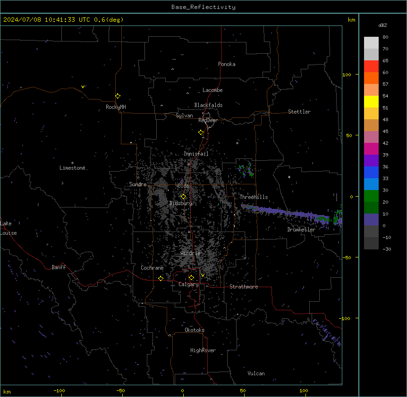Click the Okotoks label

pyautogui.click(x=195, y=330)
